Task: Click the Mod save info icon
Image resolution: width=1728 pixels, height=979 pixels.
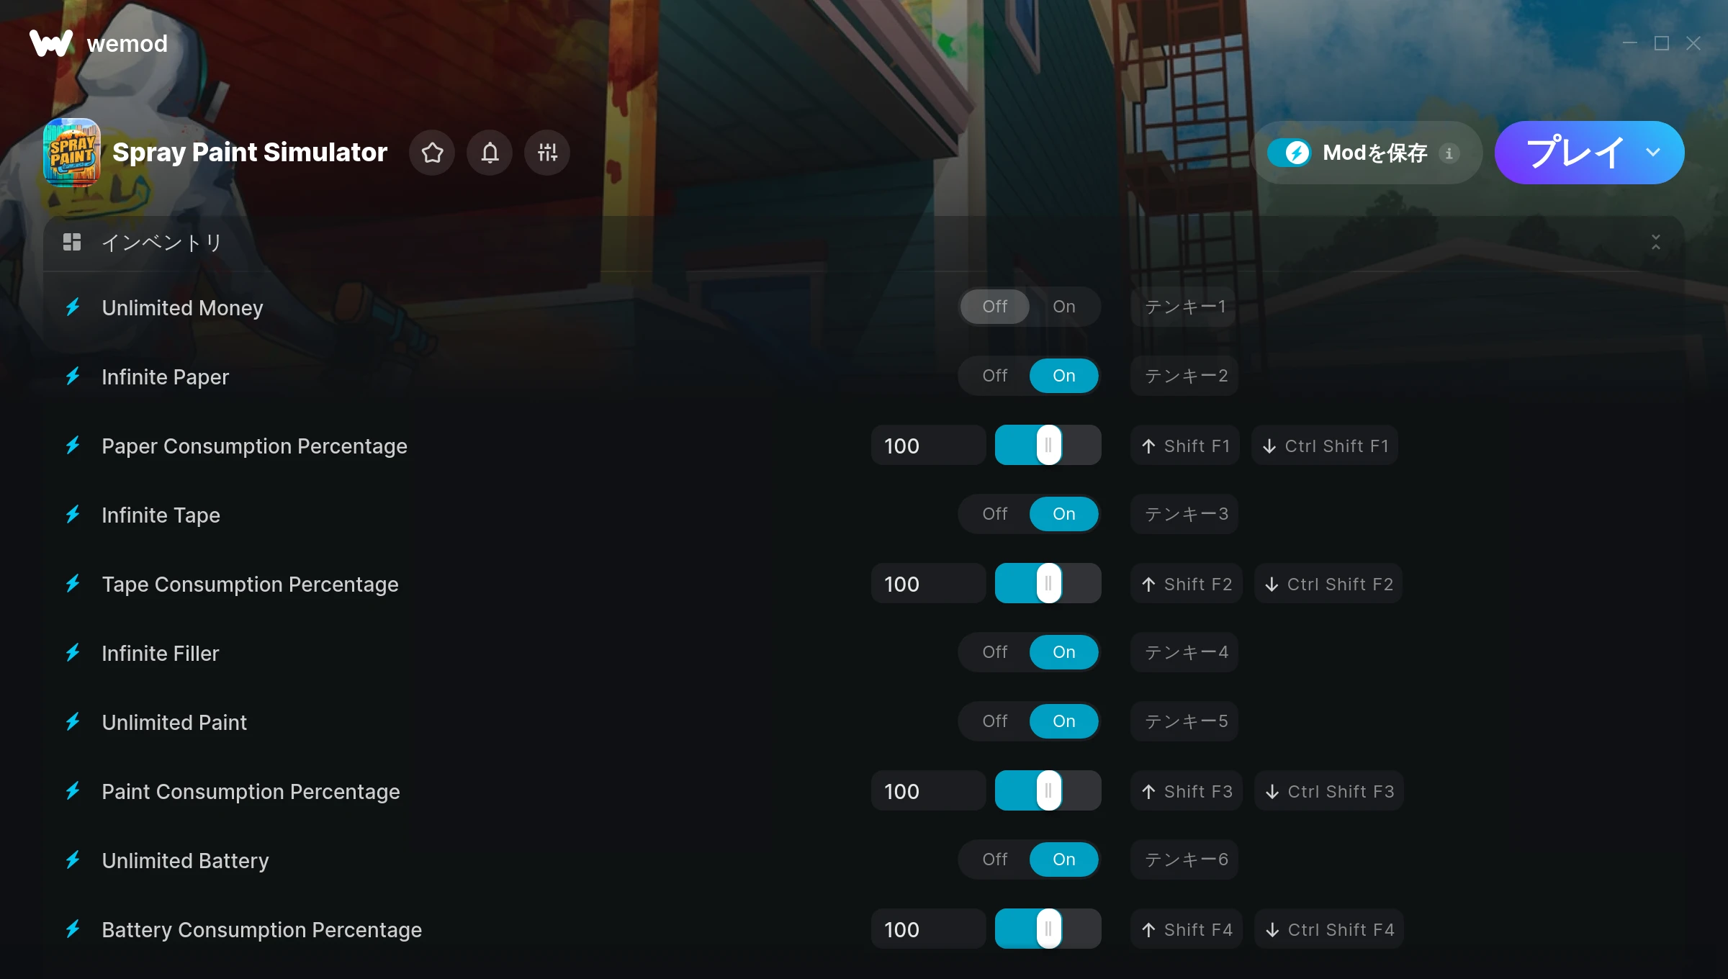Action: (x=1449, y=153)
